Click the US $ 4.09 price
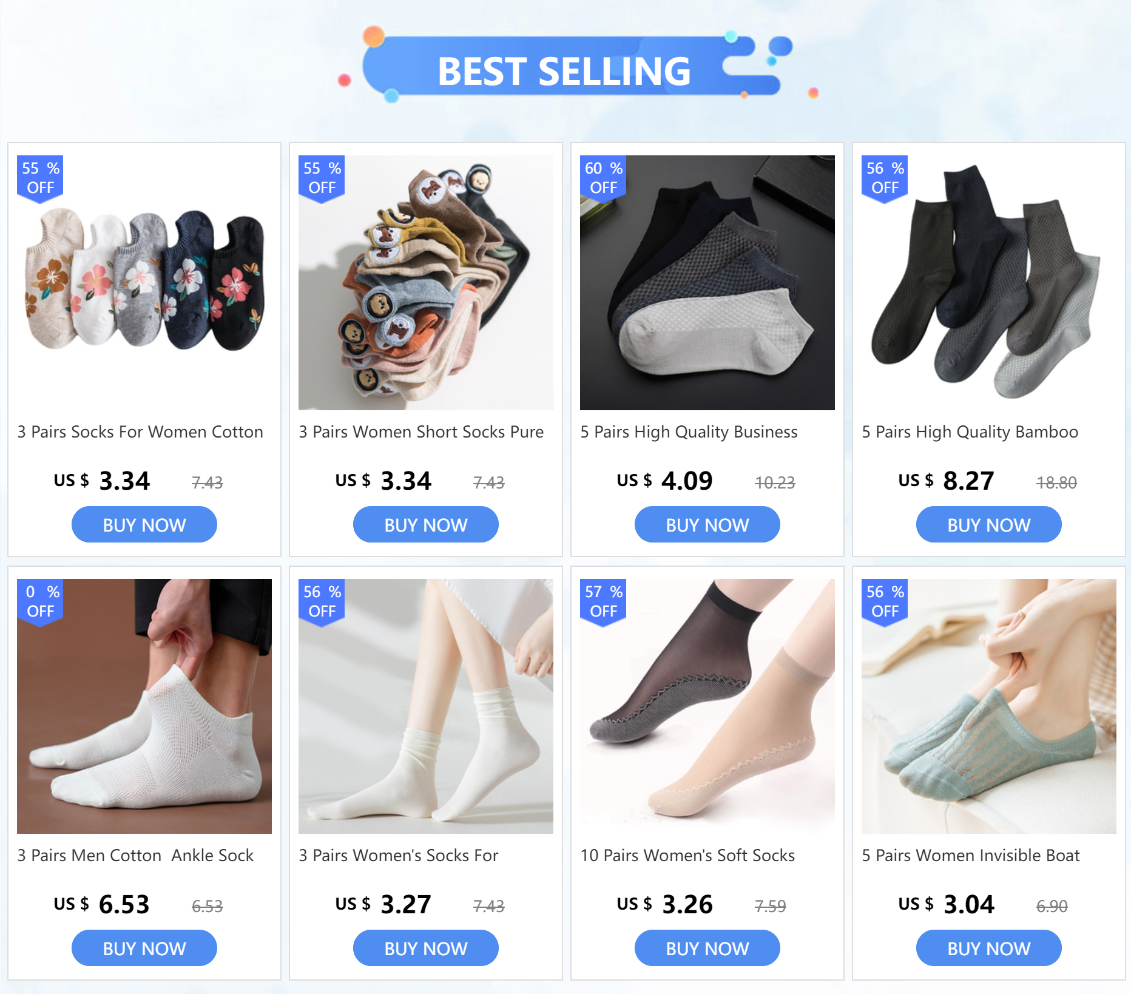 (664, 481)
